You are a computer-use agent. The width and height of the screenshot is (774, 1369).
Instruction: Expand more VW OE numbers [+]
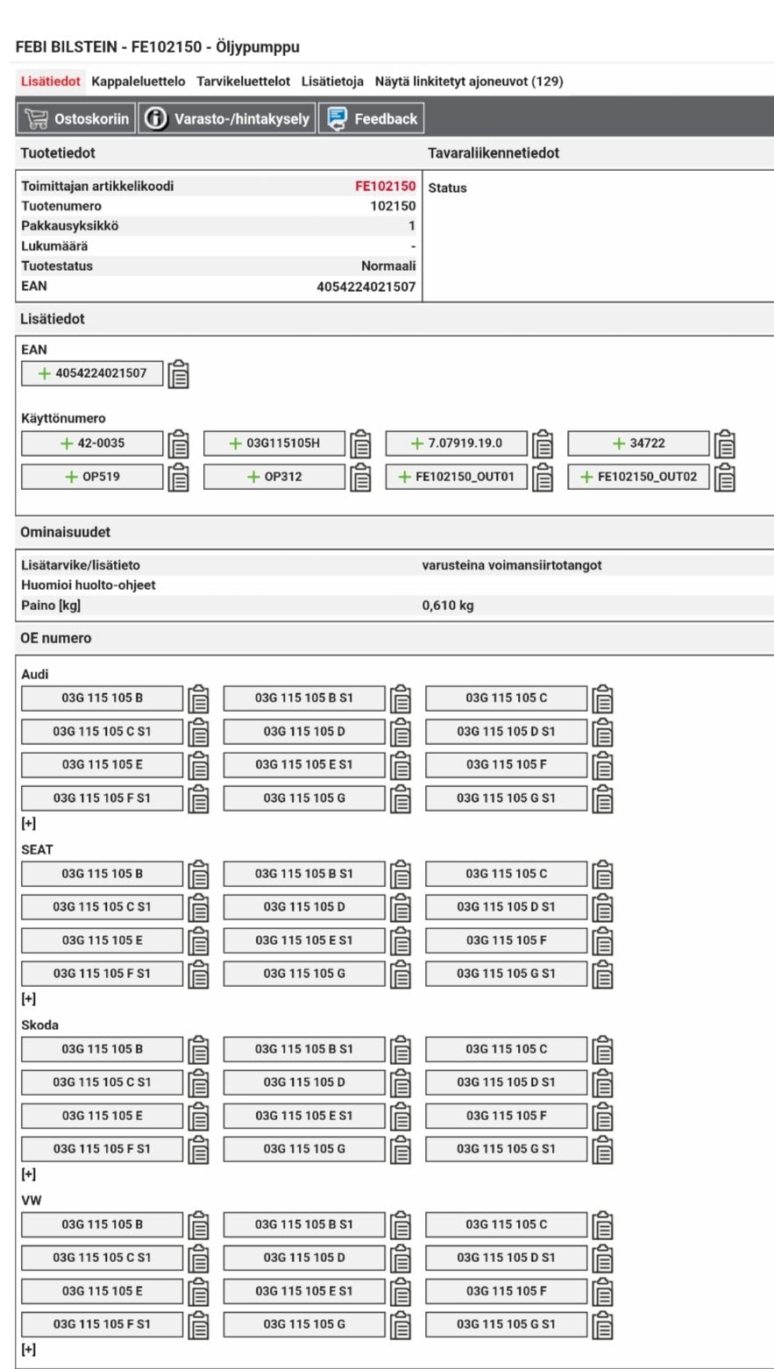[28, 1350]
